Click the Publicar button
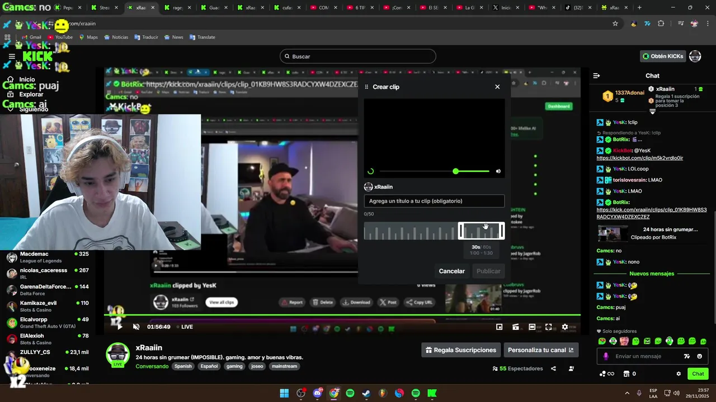This screenshot has height=402, width=716. (x=488, y=271)
